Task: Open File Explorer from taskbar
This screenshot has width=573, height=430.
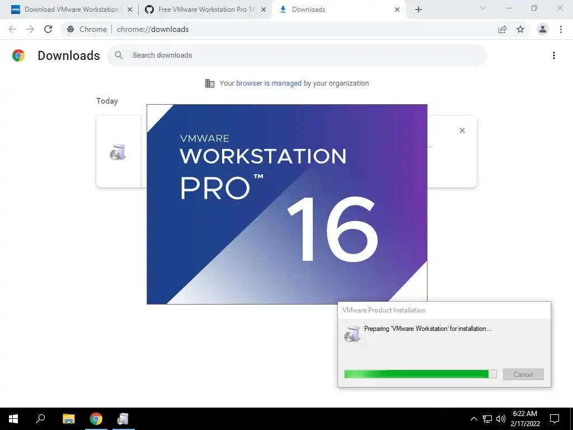Action: [68, 419]
